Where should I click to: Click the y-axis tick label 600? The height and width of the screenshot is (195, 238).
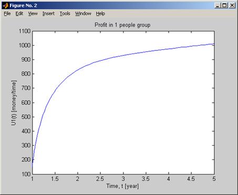tap(26, 103)
